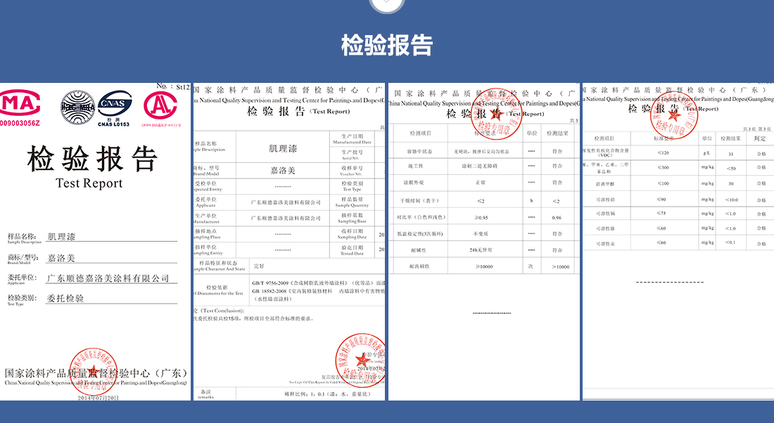The width and height of the screenshot is (774, 423).
Task: Click the GB/T 9756-2009 standard reference line
Action: [318, 283]
